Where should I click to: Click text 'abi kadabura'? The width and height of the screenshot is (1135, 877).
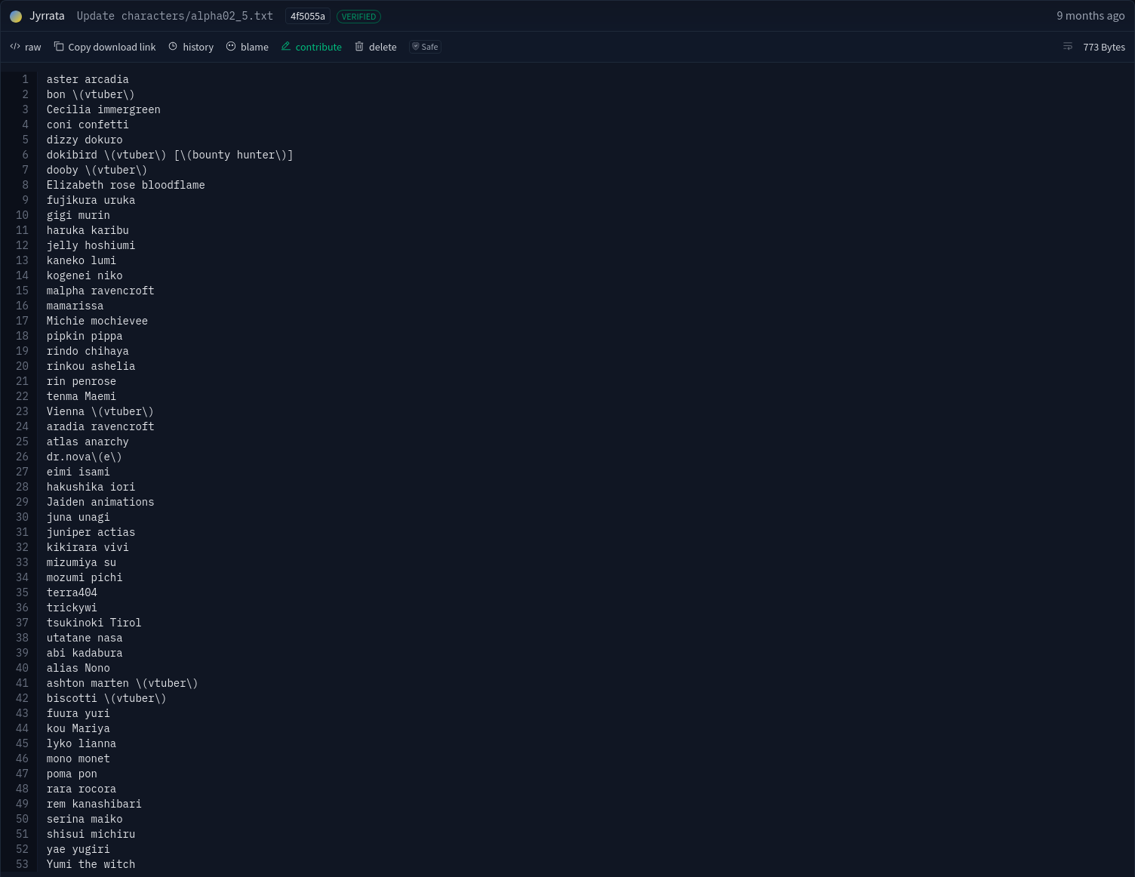(x=85, y=653)
